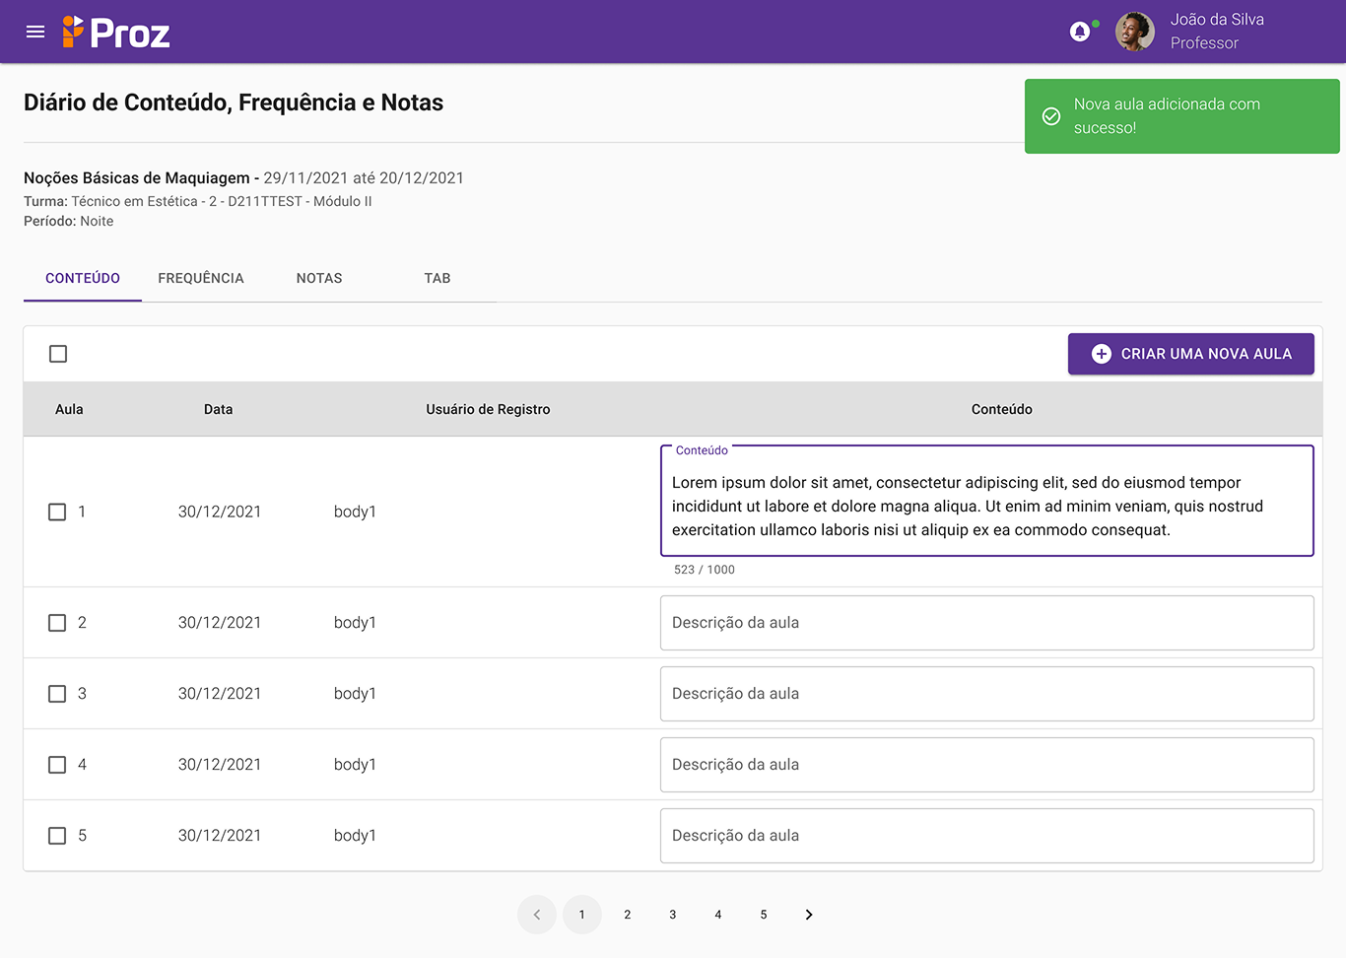The width and height of the screenshot is (1346, 958).
Task: Click the success checkmark icon in toast
Action: coord(1051,116)
